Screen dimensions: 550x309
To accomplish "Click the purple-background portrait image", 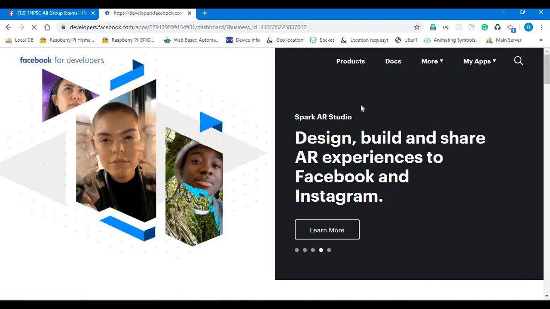I will pyautogui.click(x=70, y=95).
